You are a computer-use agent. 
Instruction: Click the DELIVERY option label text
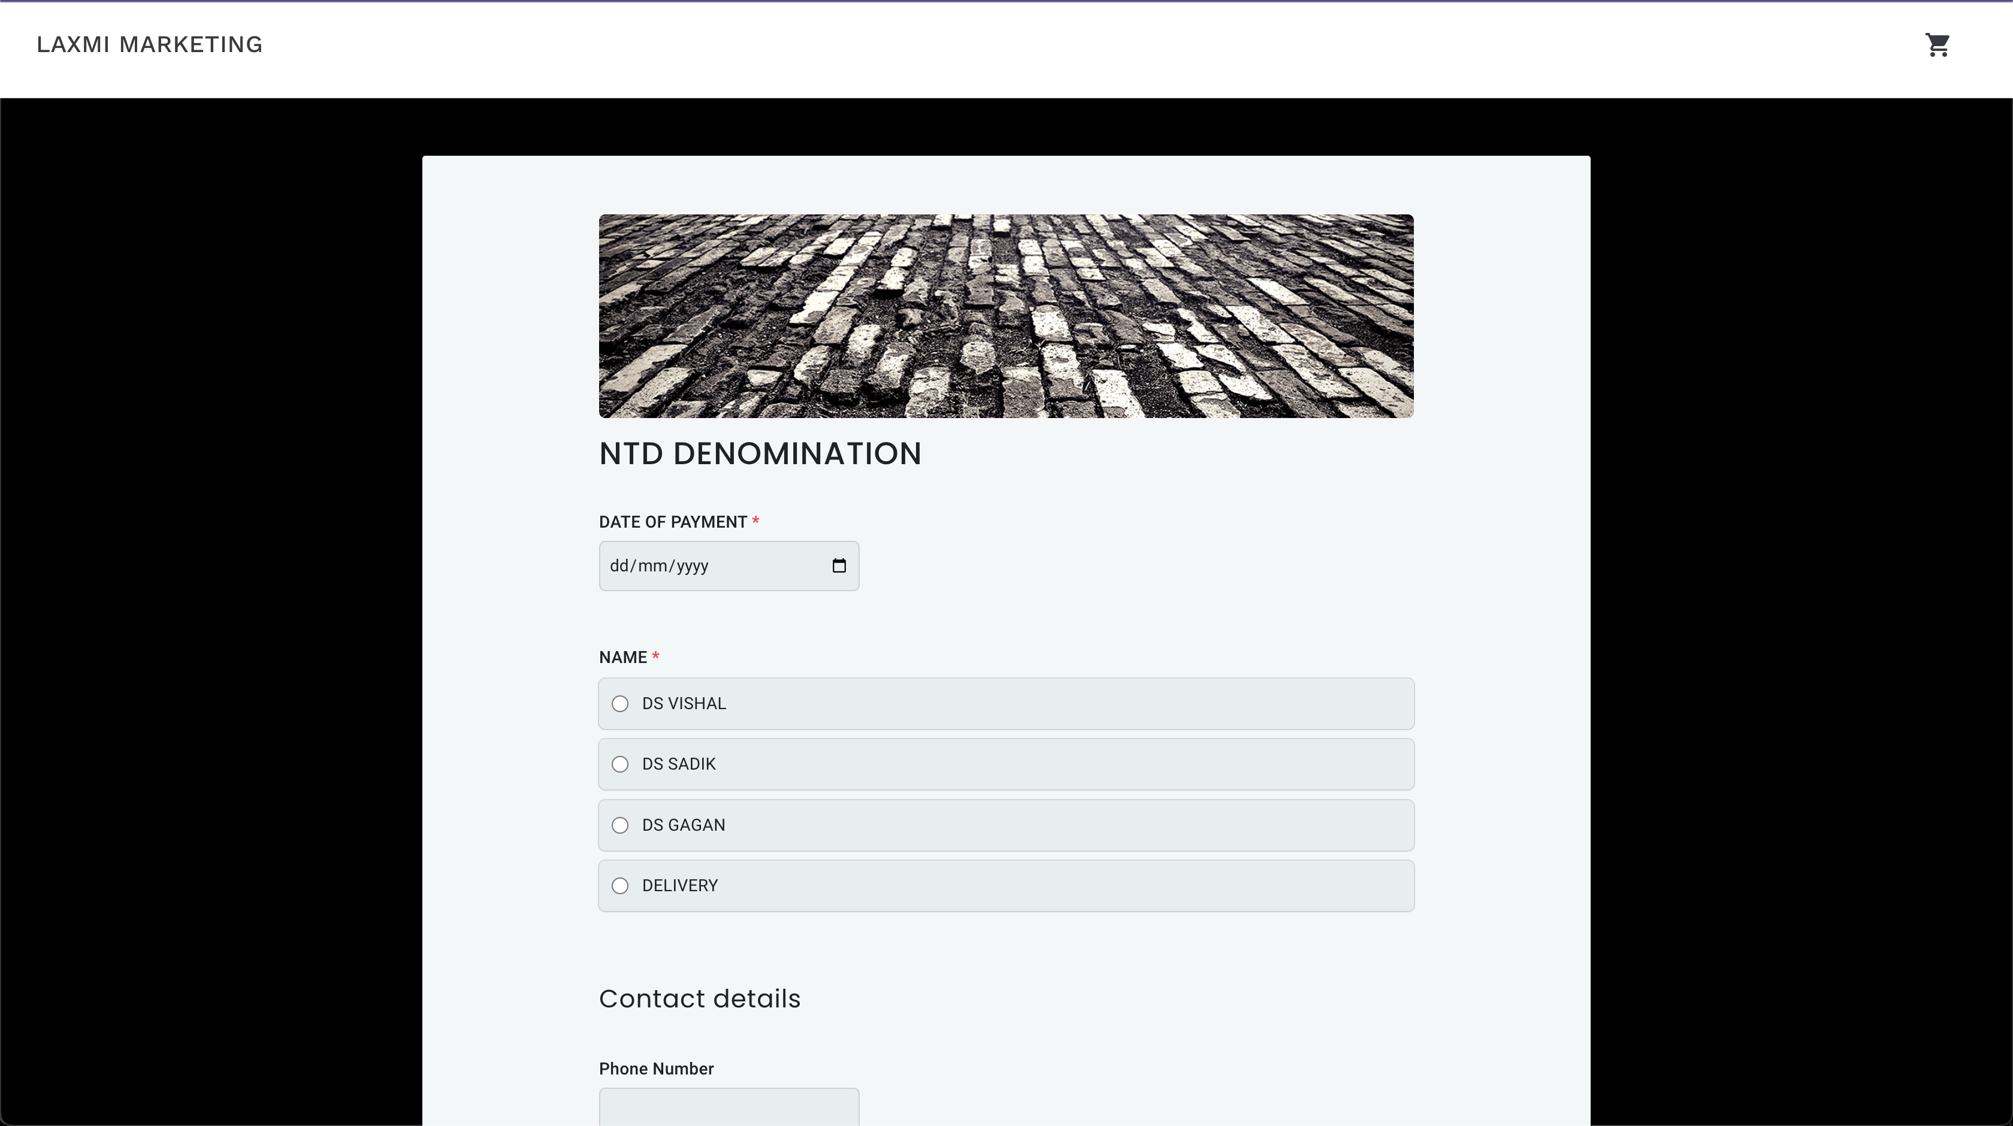[x=679, y=886]
